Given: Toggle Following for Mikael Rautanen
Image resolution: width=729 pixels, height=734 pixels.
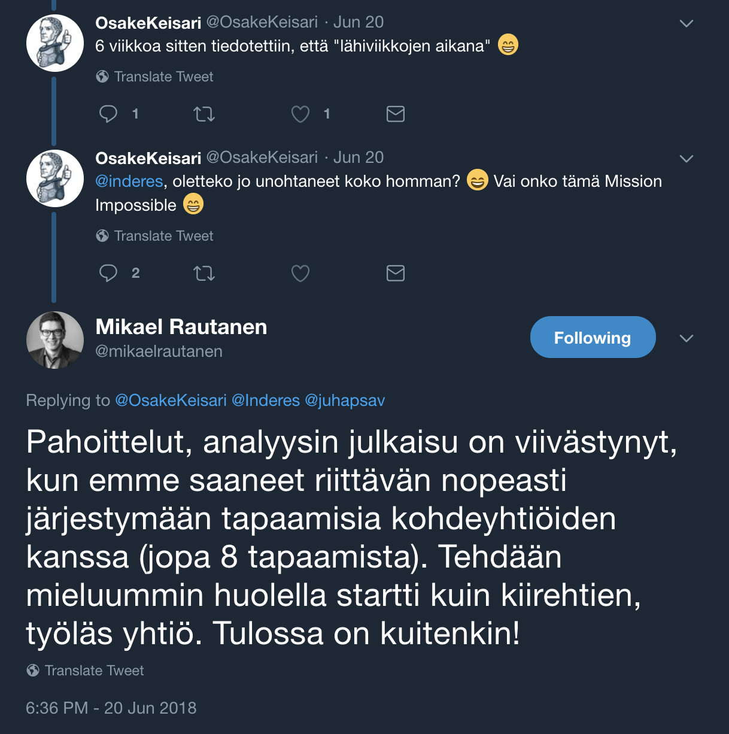Looking at the screenshot, I should coord(593,338).
